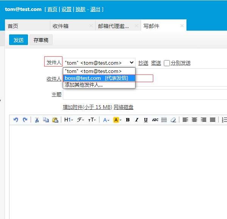Screen dimensions: 227x219
Task: Open the H1 heading format dropdown
Action: tap(68, 120)
